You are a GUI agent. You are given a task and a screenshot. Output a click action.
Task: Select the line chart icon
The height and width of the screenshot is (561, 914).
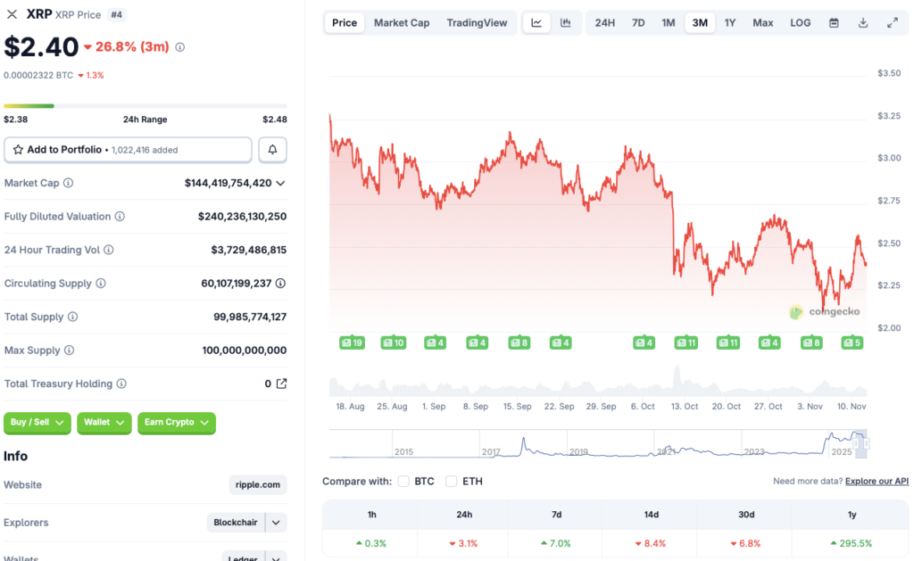536,22
